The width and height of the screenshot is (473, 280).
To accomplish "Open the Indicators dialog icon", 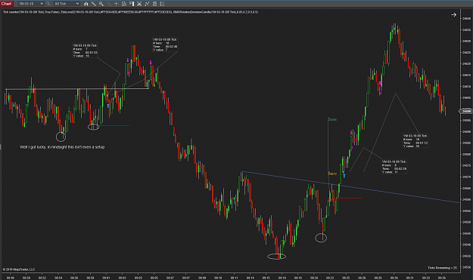I will (x=147, y=4).
